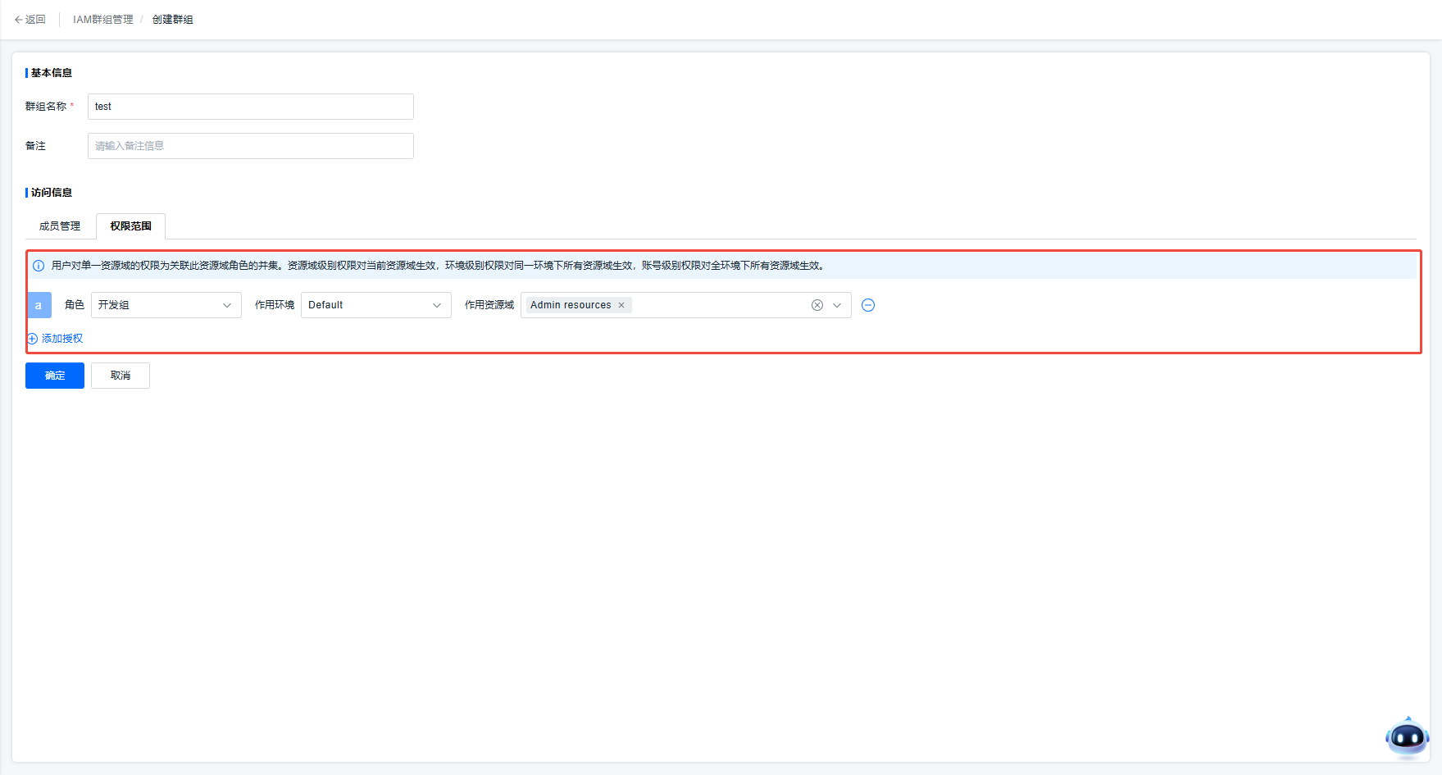This screenshot has height=775, width=1442.
Task: Click the 备注 remarks input field
Action: pos(250,146)
